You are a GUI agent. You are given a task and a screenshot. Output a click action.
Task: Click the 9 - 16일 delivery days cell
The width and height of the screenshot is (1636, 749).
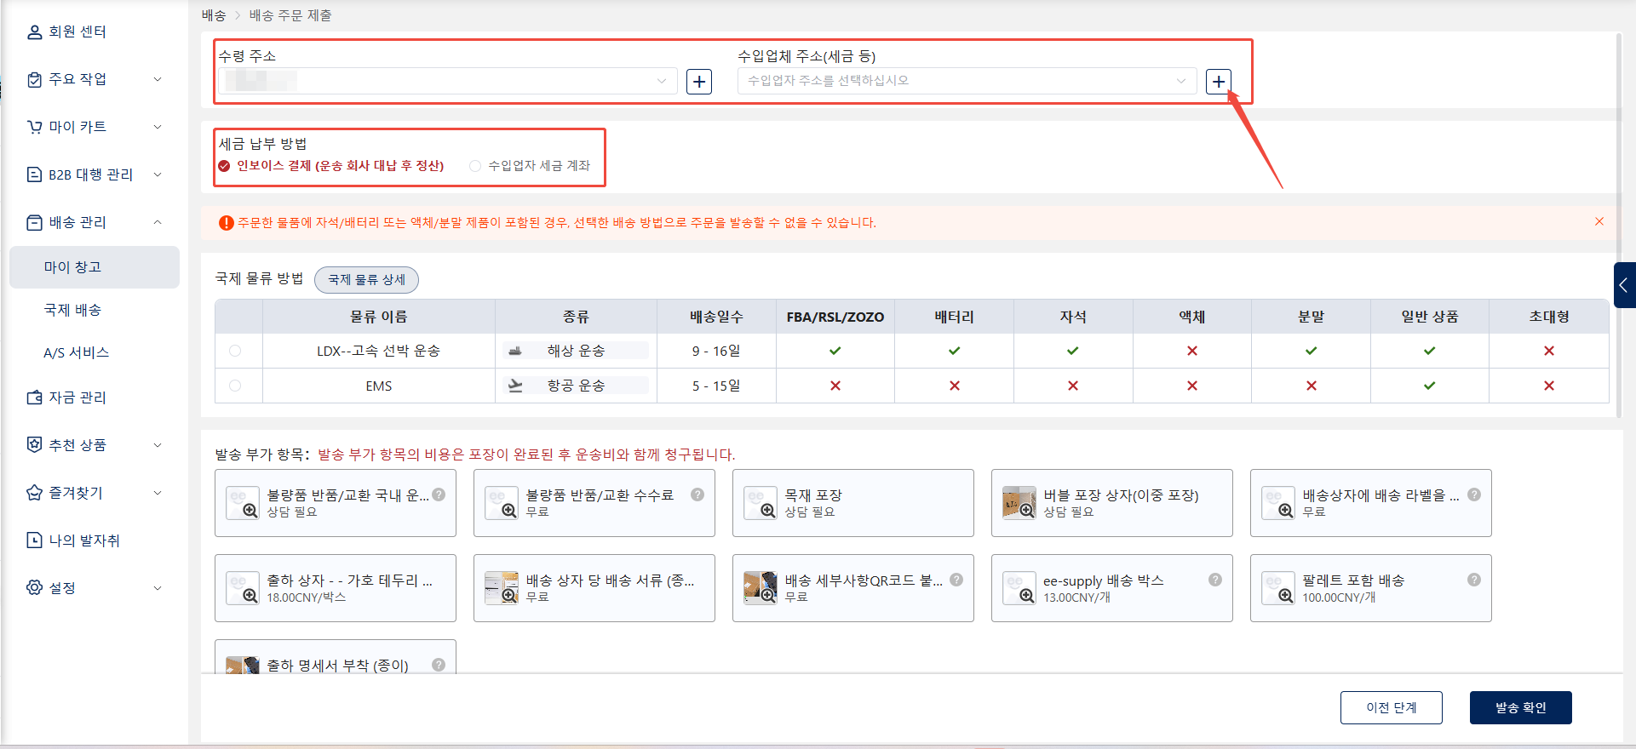(716, 351)
